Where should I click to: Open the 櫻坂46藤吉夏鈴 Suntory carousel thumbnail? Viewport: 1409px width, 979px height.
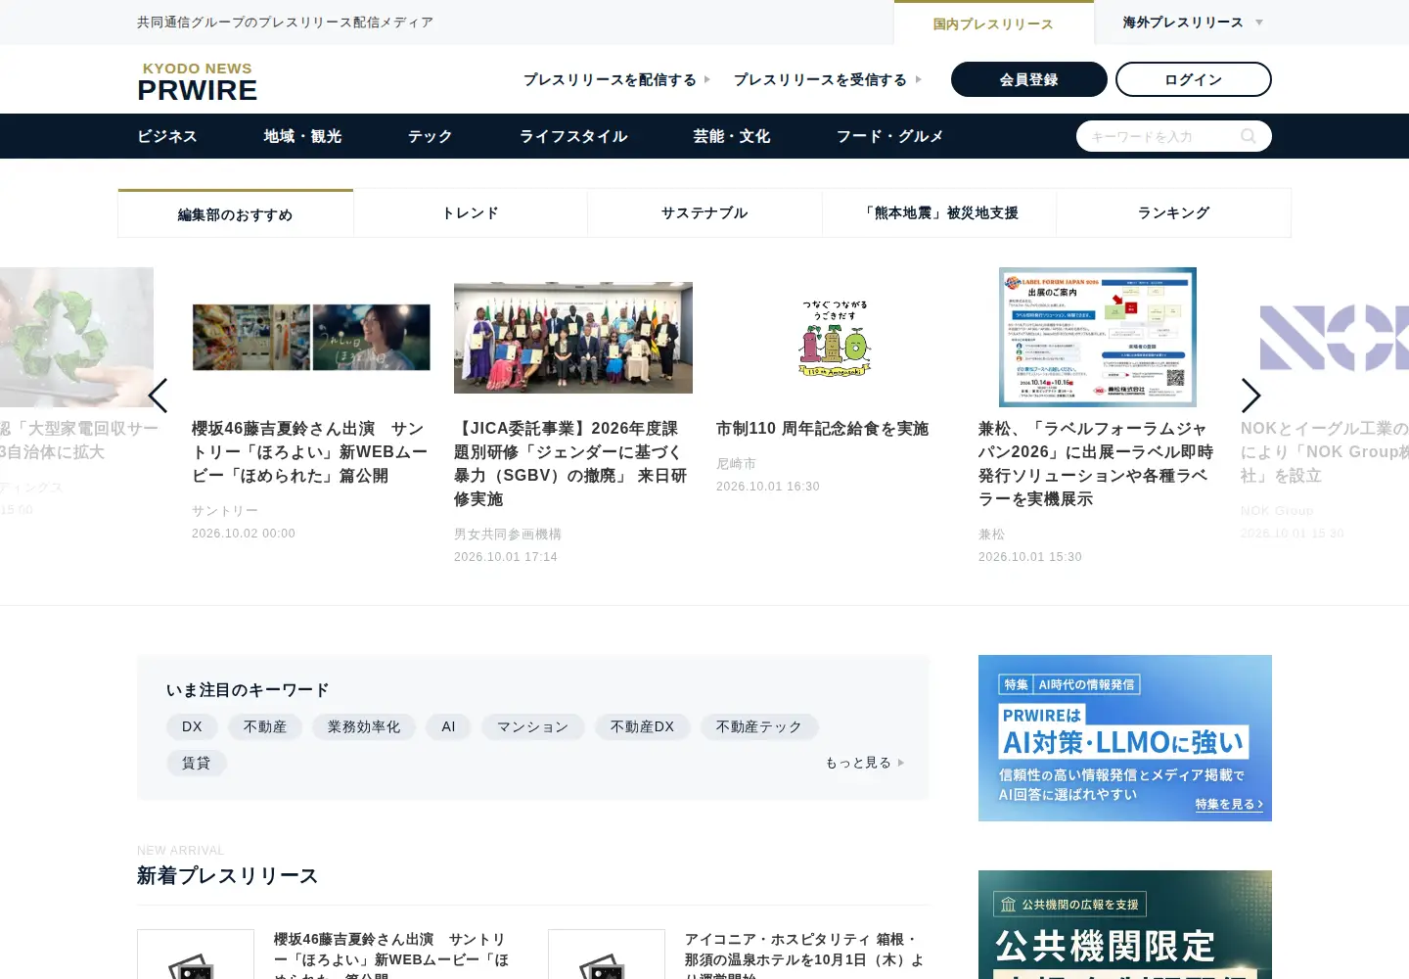tap(311, 338)
